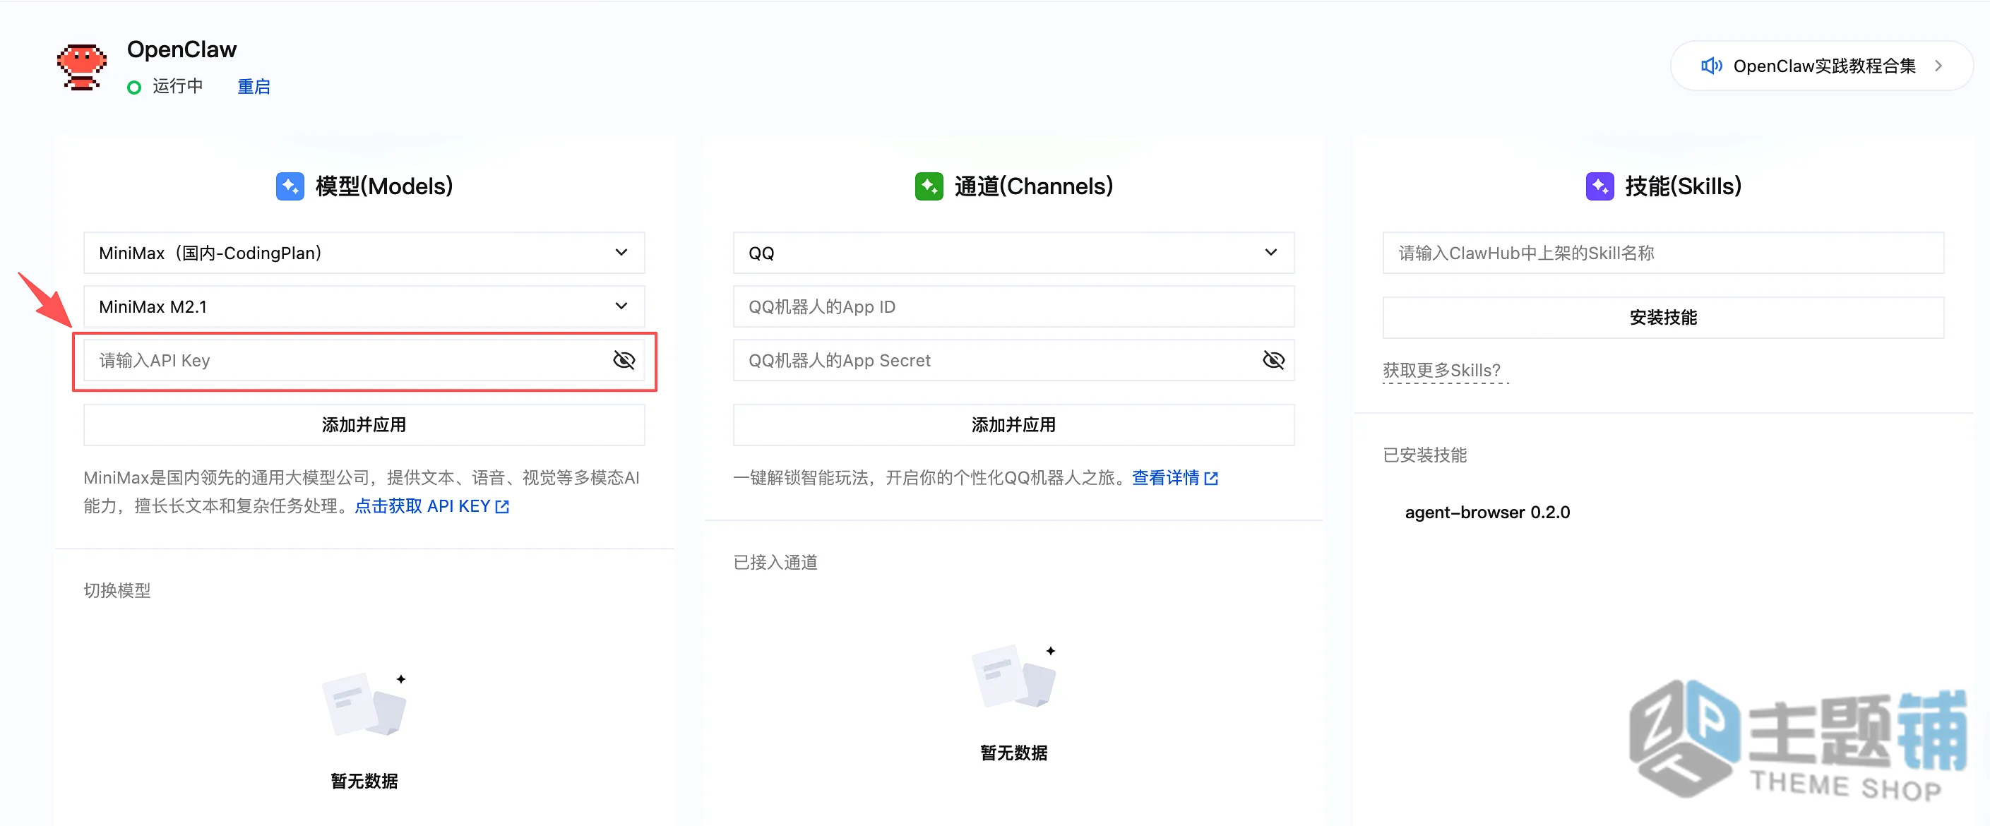Click the 已安装技能 label

click(x=1424, y=455)
